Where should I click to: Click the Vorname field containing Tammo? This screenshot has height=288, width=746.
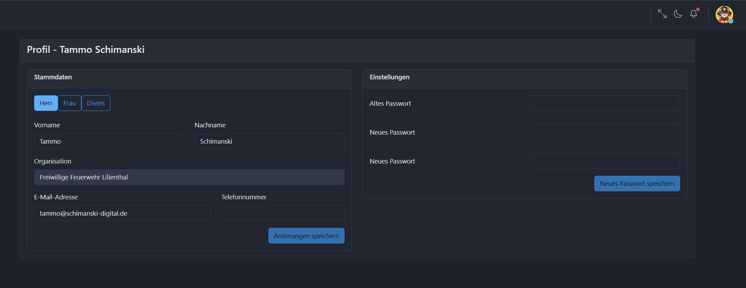pos(109,142)
